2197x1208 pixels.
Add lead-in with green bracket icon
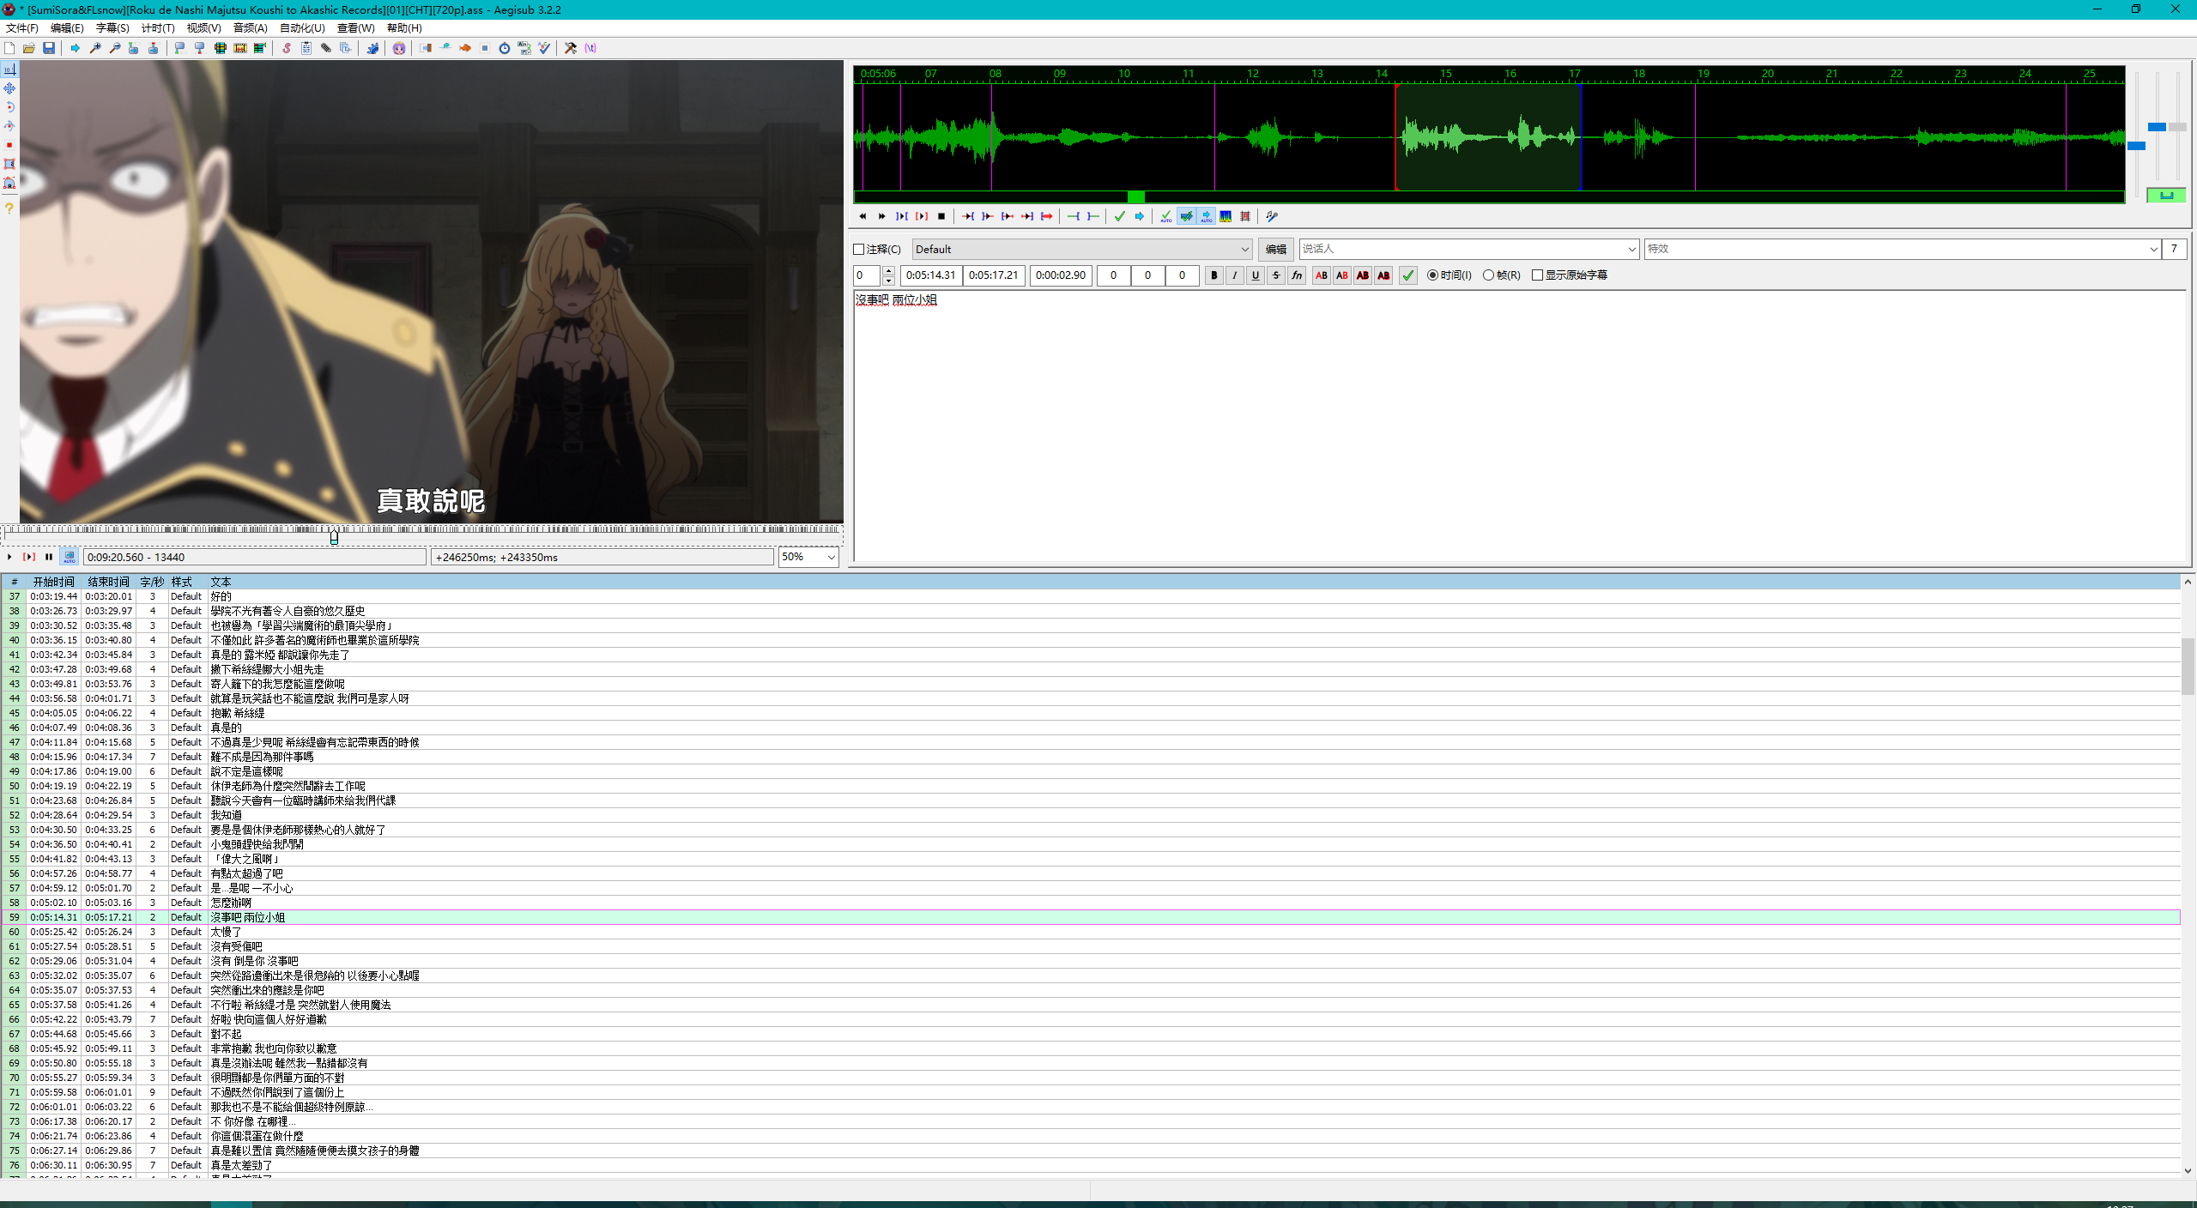tap(1074, 216)
